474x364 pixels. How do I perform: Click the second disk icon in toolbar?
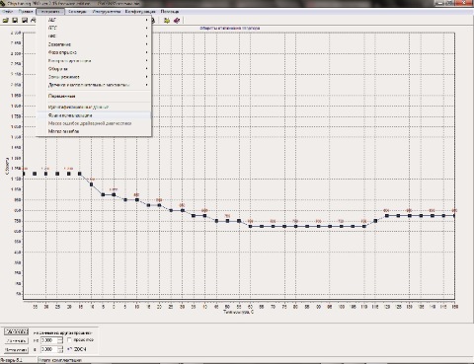click(25, 21)
